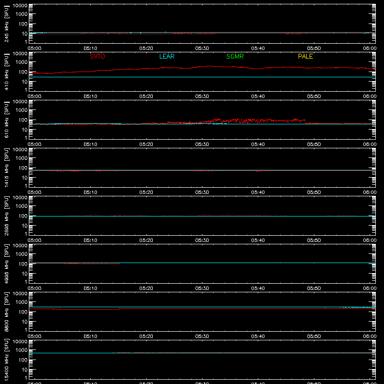
Task: Click the 05:20 time label of the 410 MHz plot
Action: [146, 96]
